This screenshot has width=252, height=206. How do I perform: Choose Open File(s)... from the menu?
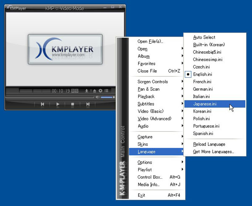point(157,41)
